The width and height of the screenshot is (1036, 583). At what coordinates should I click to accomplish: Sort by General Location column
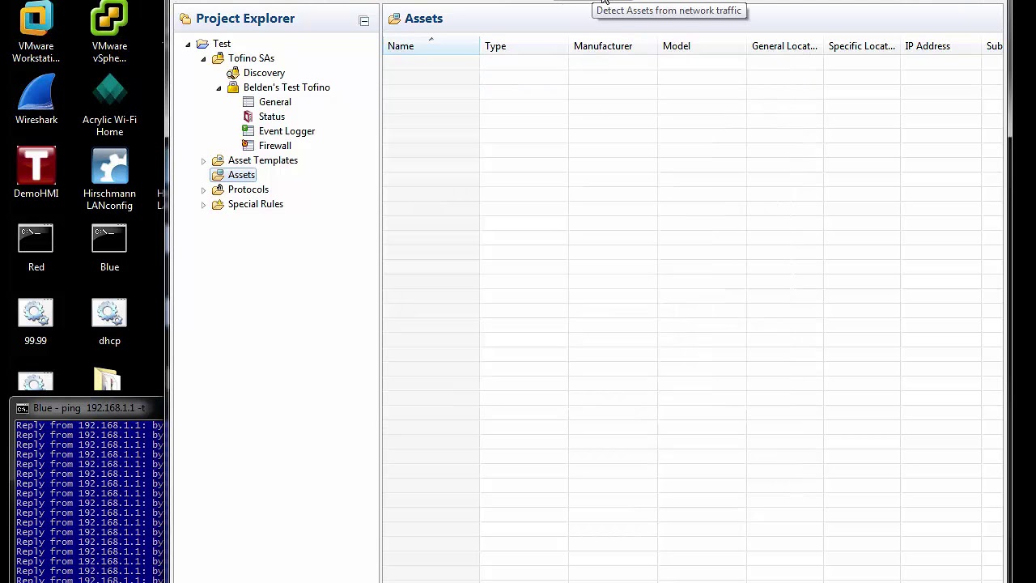point(785,46)
